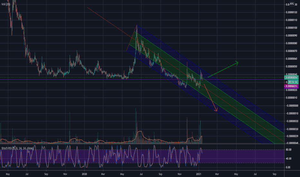This screenshot has height=177, width=300.
Task: Click the BTC currency badge on price axis
Action: [292, 4]
